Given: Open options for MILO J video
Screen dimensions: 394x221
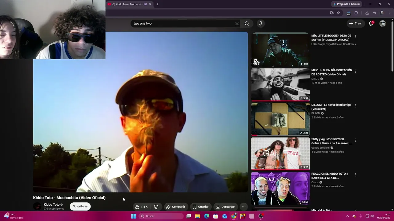Looking at the screenshot, I should tap(356, 71).
